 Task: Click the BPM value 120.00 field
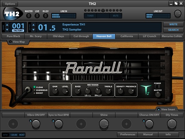(14, 135)
